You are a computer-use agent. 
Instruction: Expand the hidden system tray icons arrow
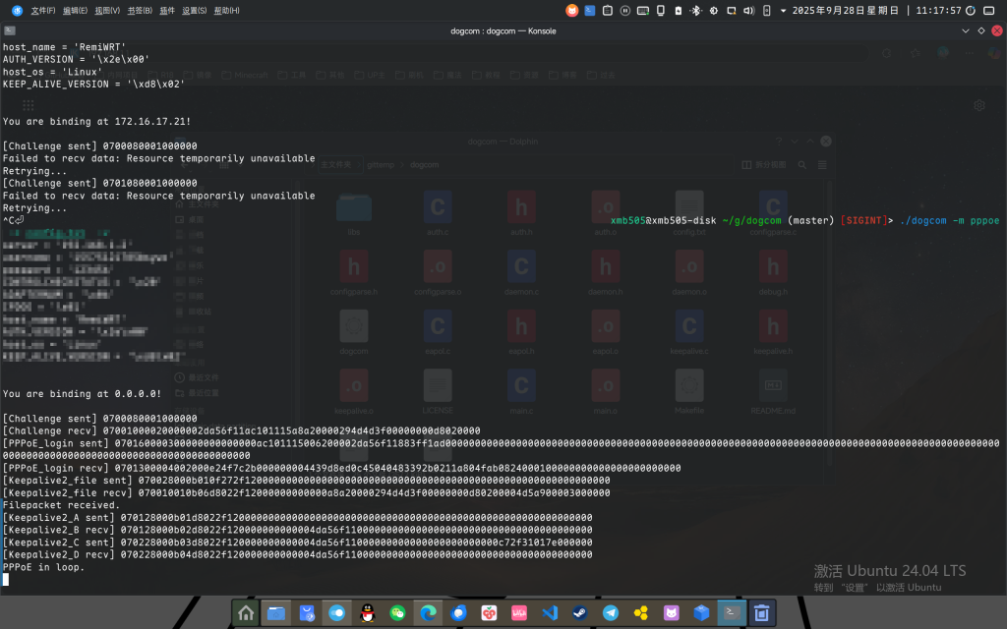[x=783, y=11]
